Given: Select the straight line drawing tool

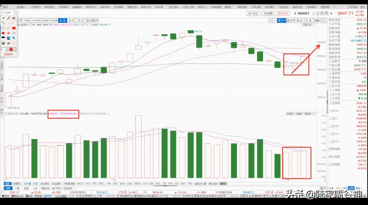Looking at the screenshot, I should [x=9, y=23].
